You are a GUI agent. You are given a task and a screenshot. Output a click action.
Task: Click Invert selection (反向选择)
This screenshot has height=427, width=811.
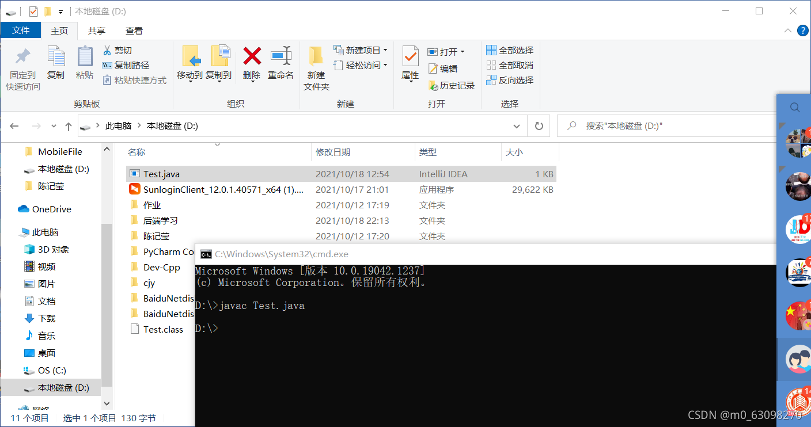[x=510, y=80]
